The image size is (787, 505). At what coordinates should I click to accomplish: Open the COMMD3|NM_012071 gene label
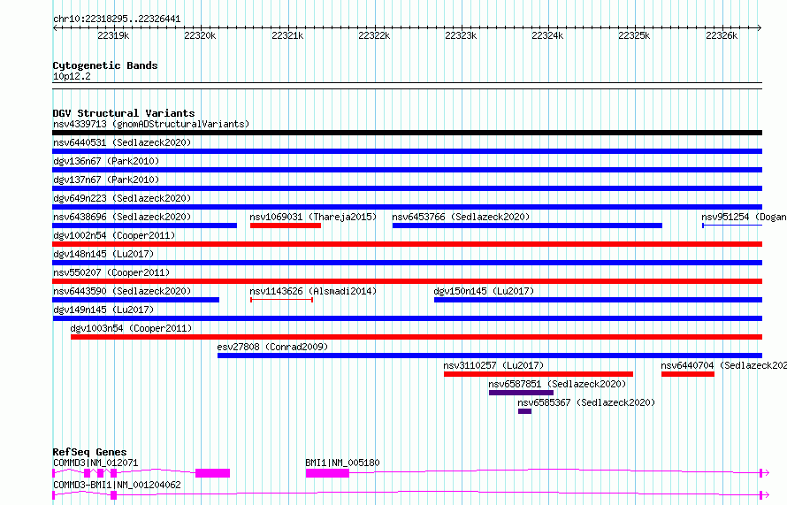[96, 463]
